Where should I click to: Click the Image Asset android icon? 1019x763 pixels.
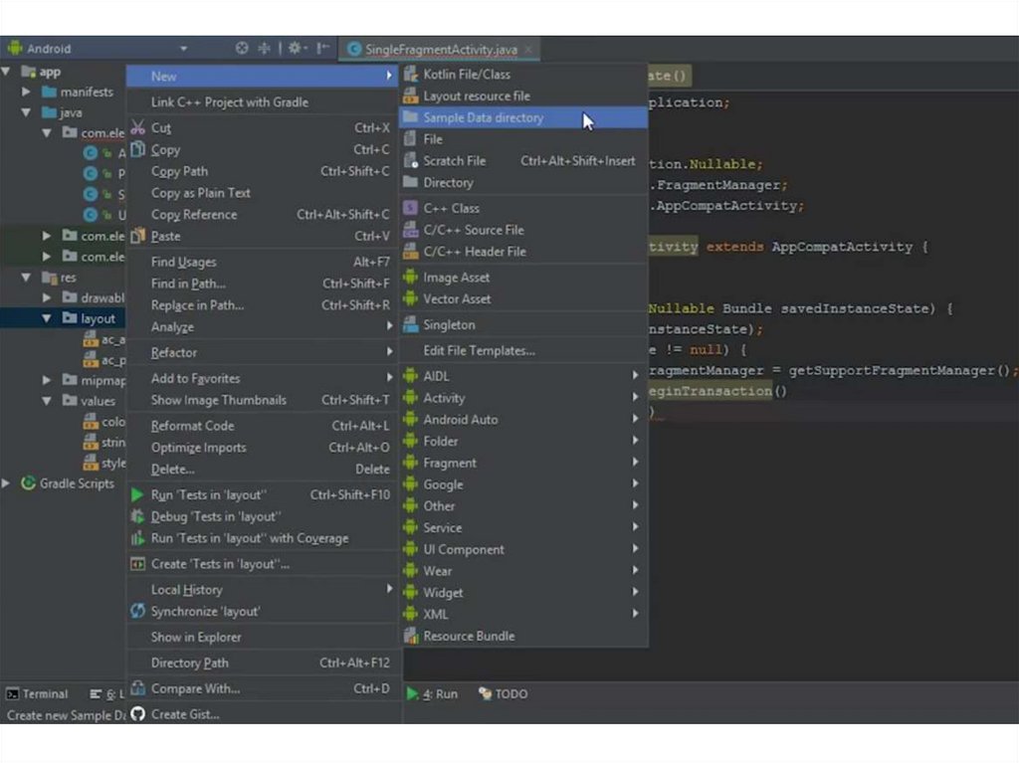[x=411, y=278]
